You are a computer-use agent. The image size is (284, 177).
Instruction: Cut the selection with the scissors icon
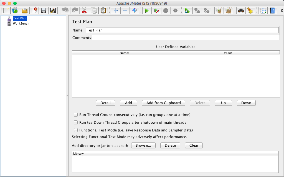(x=84, y=11)
